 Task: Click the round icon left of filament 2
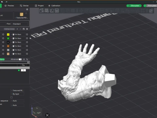coord(3,34)
